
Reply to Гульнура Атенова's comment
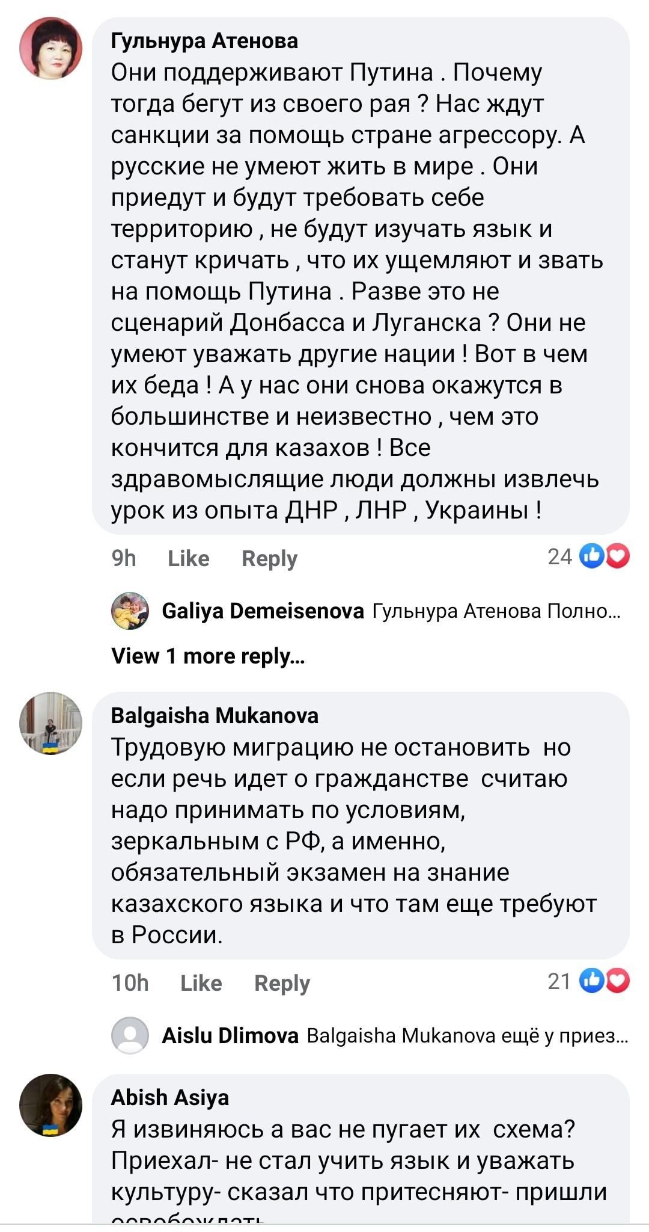pyautogui.click(x=269, y=558)
